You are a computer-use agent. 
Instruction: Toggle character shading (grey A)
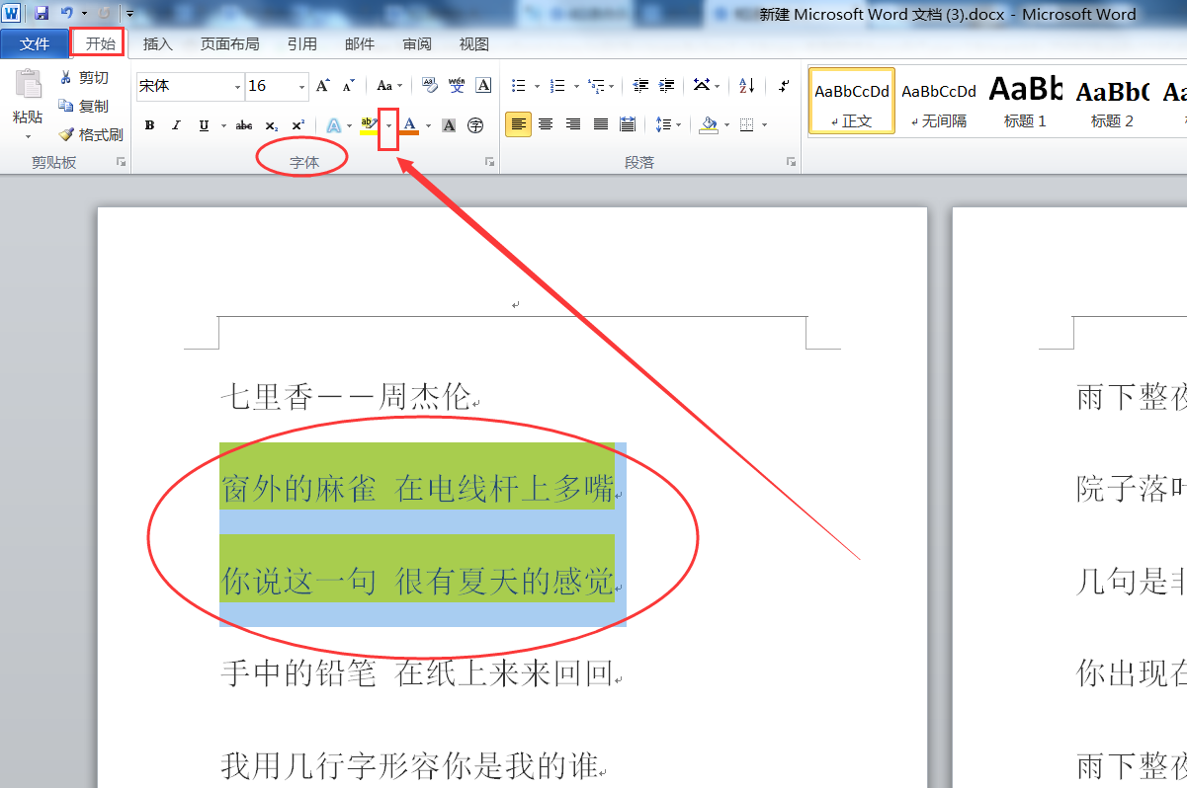tap(449, 125)
